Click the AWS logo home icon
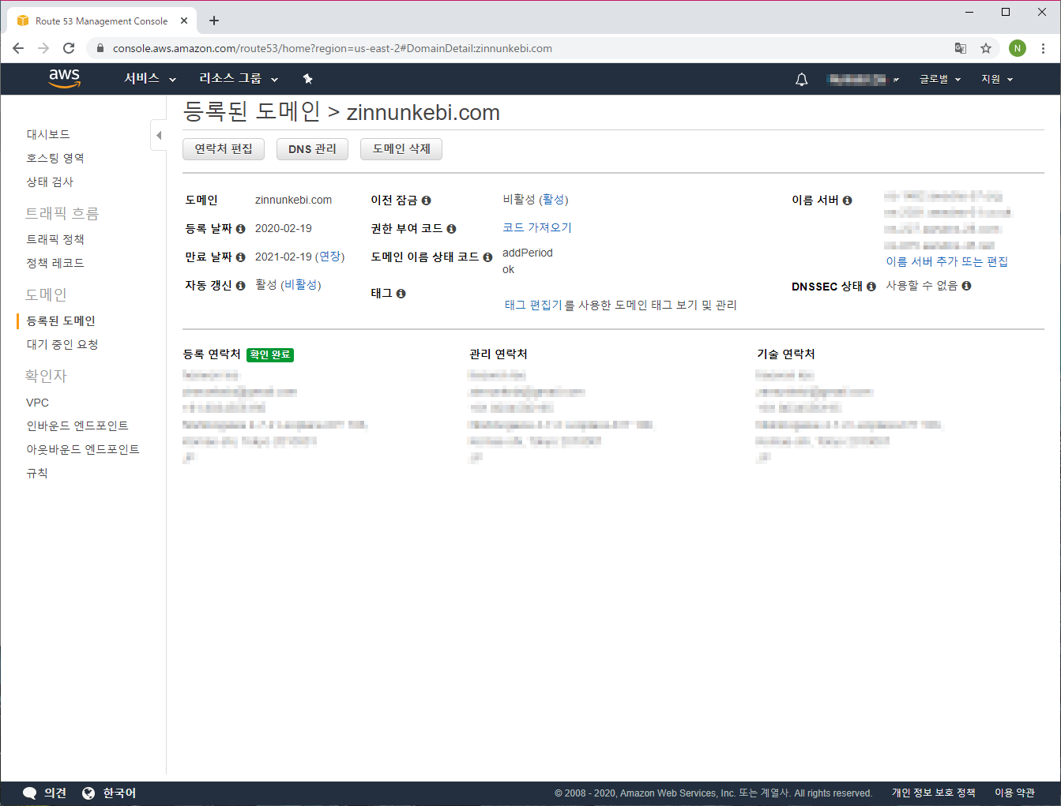1061x806 pixels. [64, 78]
